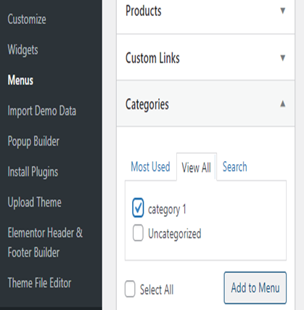Open the Theme File Editor
Screen dimensions: 304x310
[39, 283]
